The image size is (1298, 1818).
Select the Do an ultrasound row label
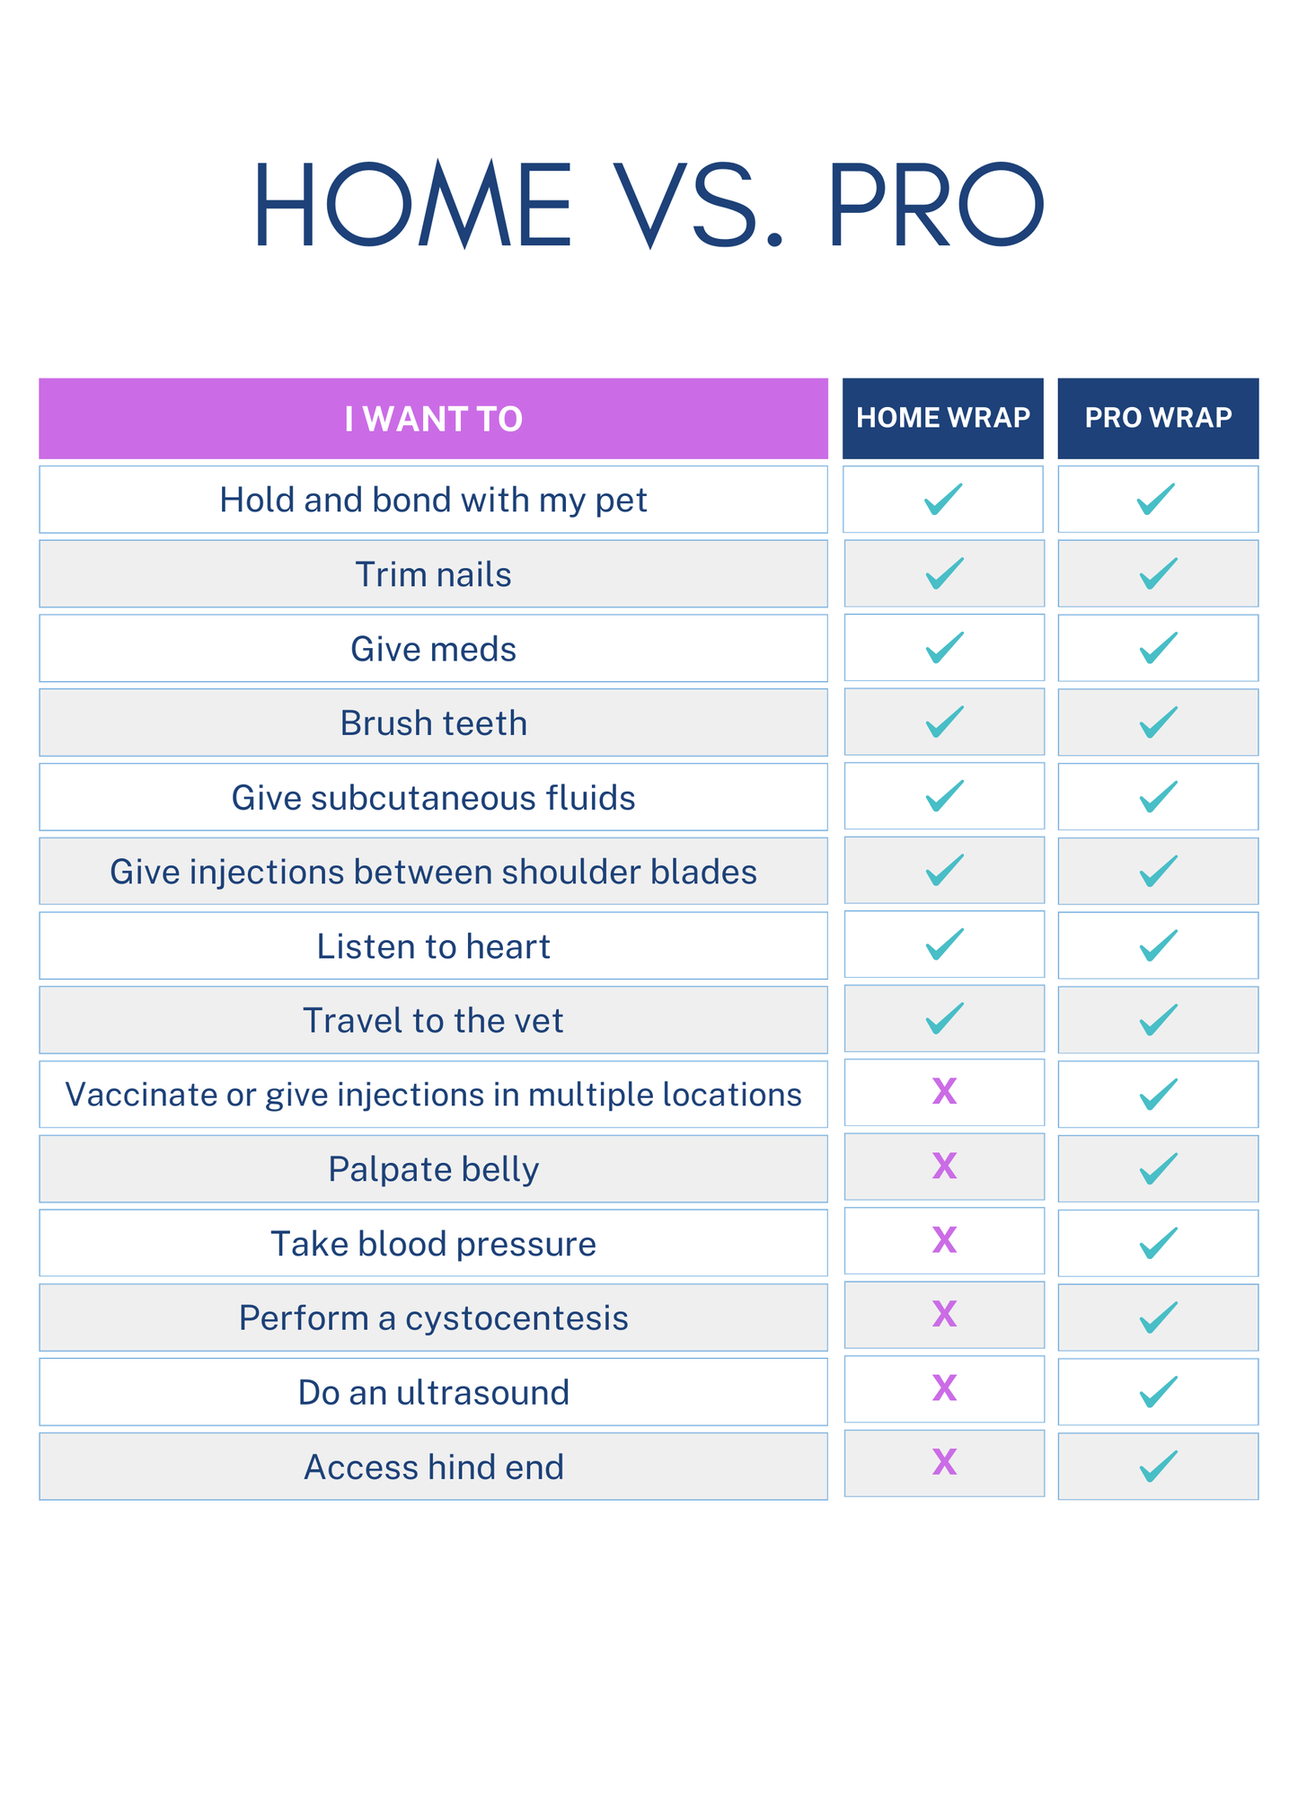[433, 1393]
